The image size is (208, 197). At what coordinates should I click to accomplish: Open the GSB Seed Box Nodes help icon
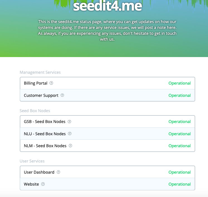(x=69, y=121)
